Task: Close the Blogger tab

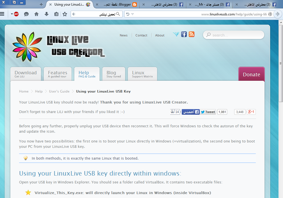Action: click(97, 4)
